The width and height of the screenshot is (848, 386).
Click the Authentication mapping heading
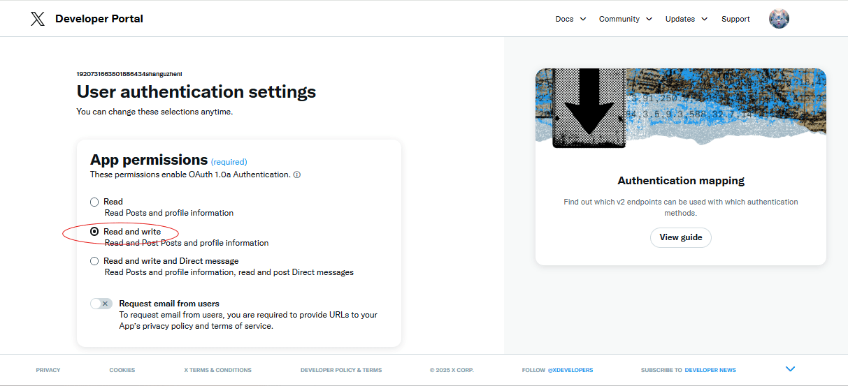click(x=681, y=181)
